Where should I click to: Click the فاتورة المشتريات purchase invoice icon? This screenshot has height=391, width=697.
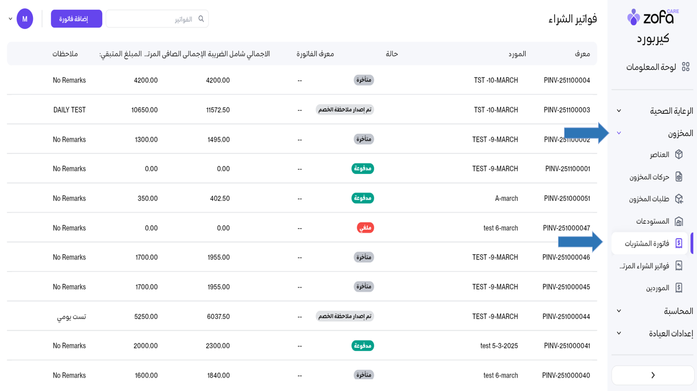[679, 244]
